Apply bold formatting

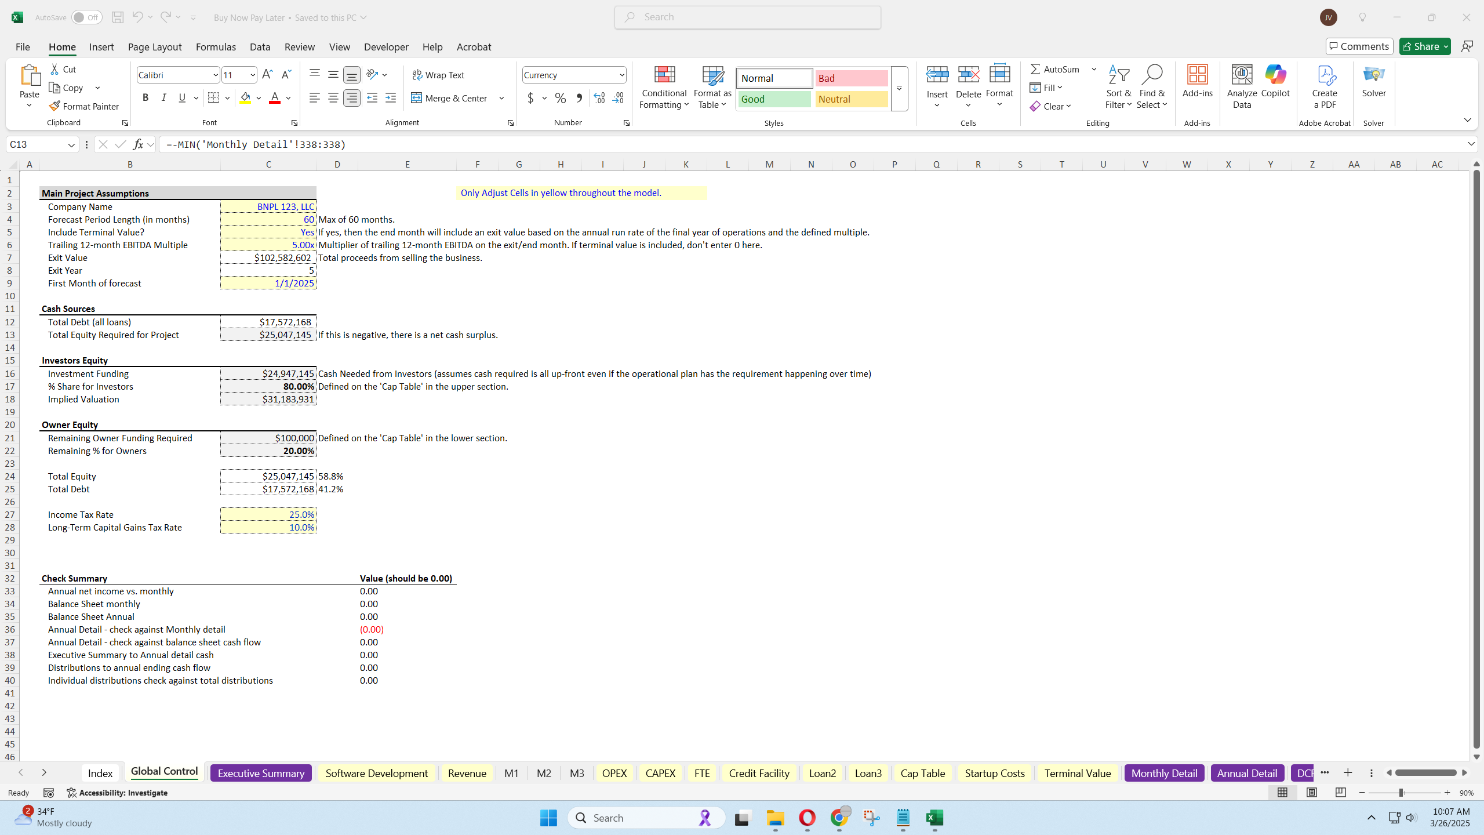click(x=145, y=97)
